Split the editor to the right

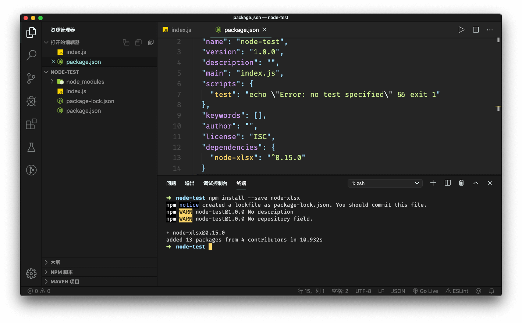[476, 30]
